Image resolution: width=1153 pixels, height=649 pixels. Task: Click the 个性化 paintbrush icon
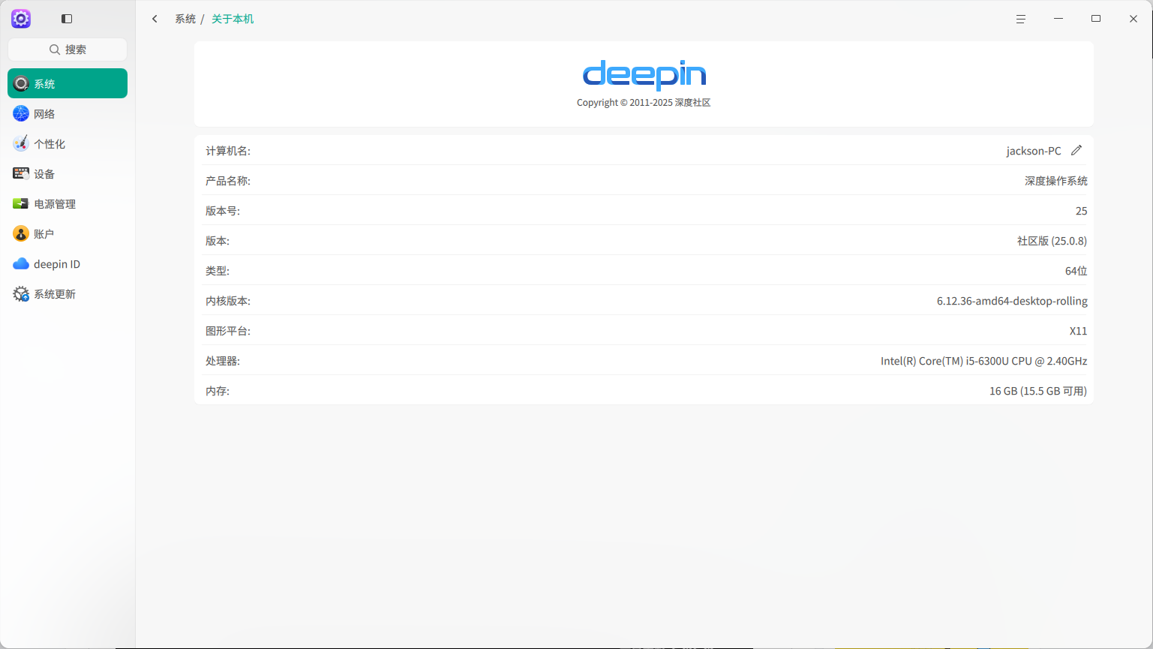[21, 143]
